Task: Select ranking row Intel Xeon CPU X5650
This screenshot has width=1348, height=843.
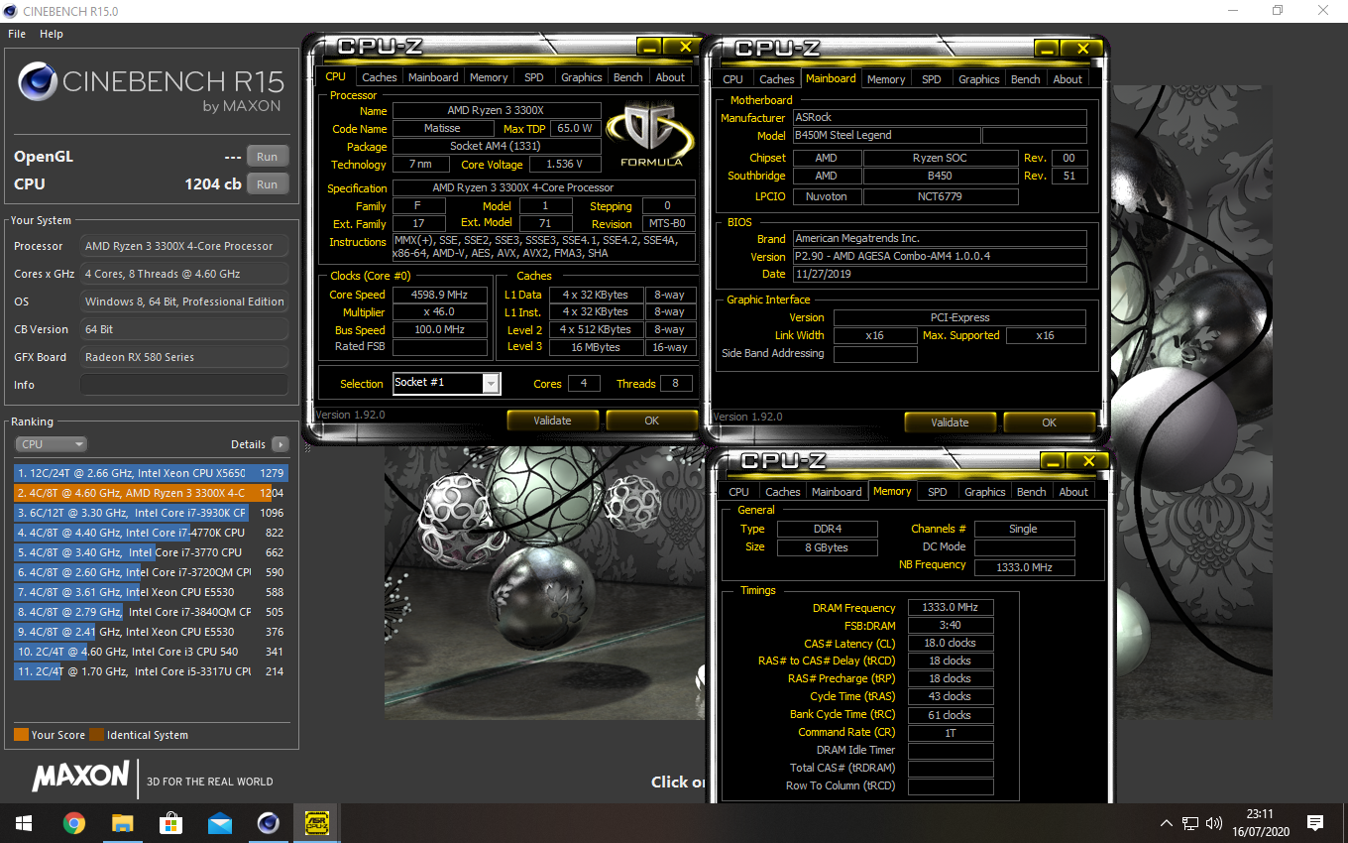Action: (150, 473)
